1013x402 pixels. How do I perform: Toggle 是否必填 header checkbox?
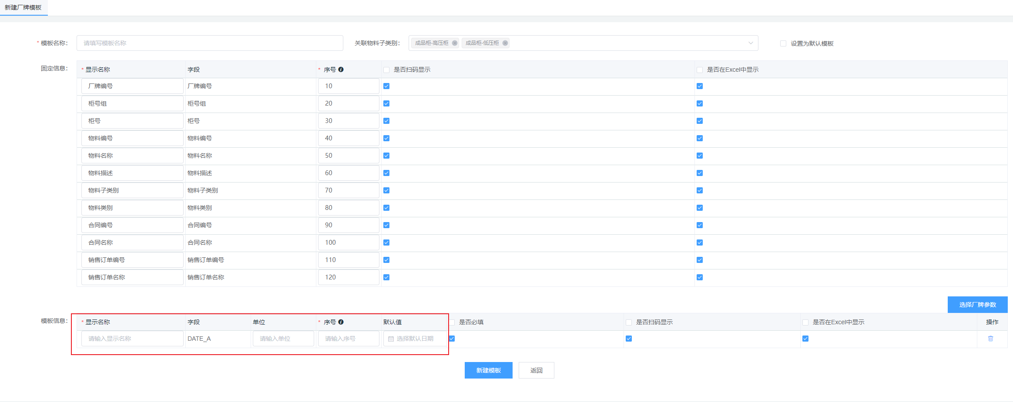452,322
